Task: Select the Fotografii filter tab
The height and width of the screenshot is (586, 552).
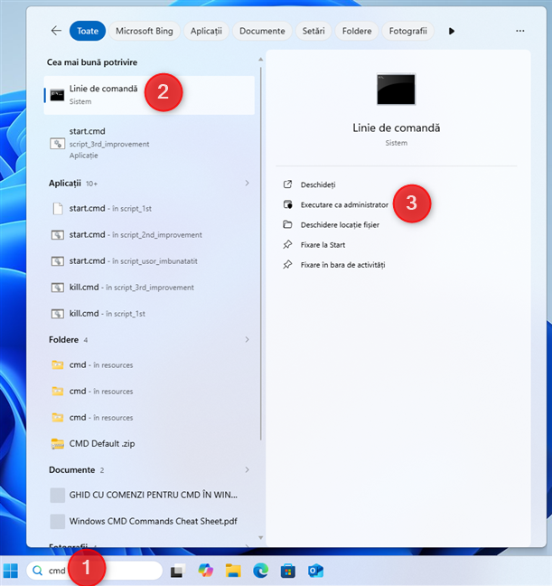Action: pyautogui.click(x=407, y=31)
